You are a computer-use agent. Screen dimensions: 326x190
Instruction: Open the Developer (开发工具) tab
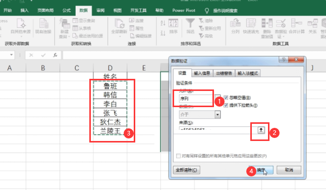138,11
